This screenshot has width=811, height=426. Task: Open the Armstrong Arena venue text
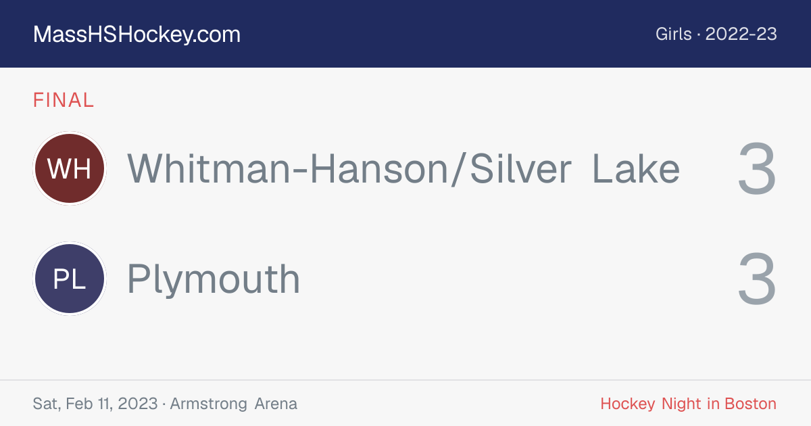click(233, 404)
